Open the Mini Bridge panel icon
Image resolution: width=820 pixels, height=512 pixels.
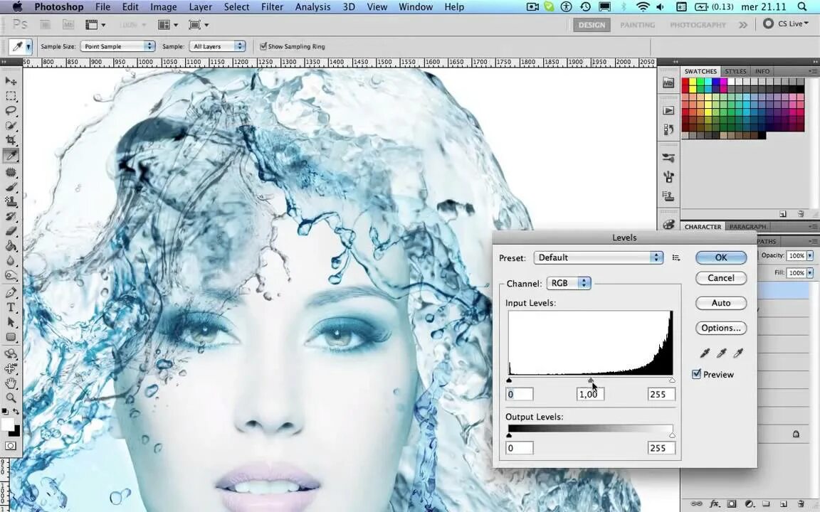click(668, 83)
